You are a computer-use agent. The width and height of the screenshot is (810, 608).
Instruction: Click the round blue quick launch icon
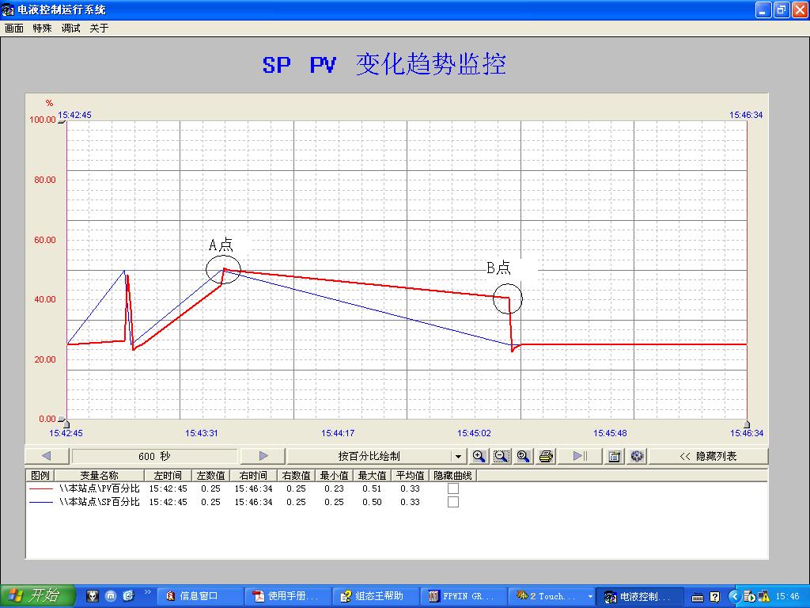tap(111, 596)
